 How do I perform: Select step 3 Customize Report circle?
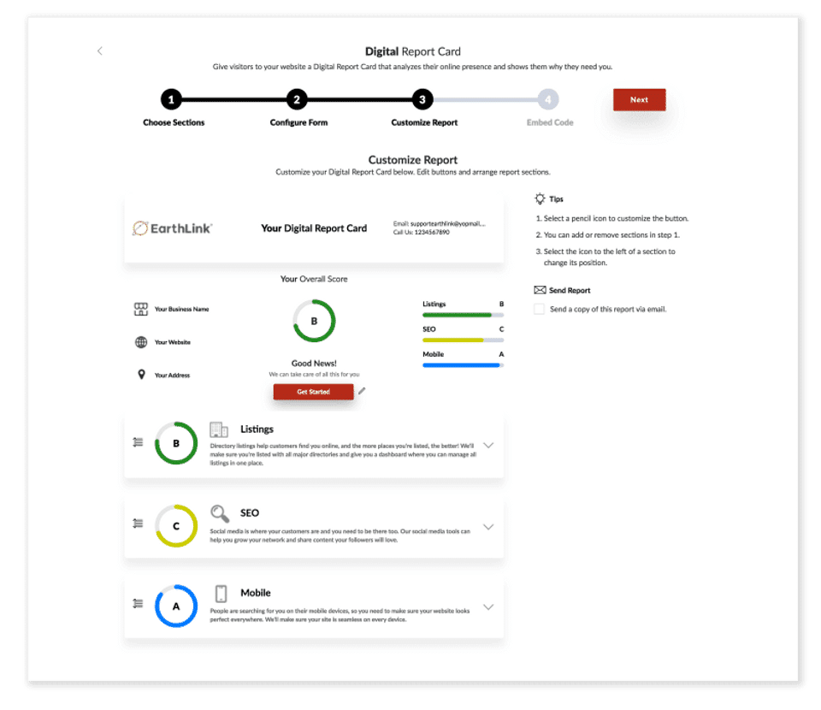422,99
